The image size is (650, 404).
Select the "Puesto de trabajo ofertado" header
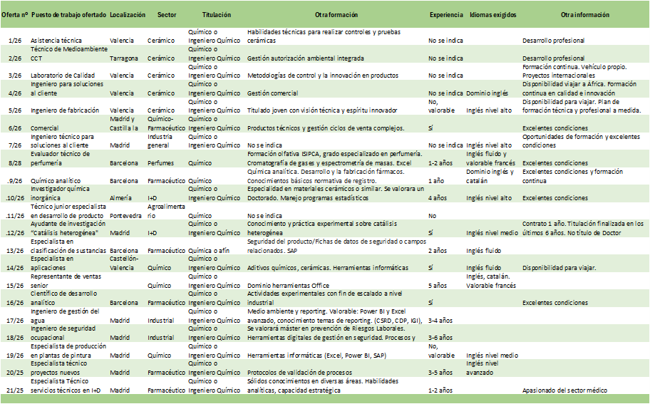click(69, 14)
